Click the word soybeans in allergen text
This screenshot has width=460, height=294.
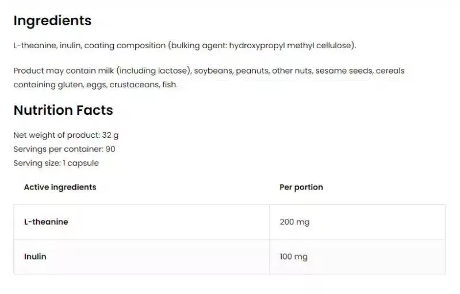tap(213, 71)
